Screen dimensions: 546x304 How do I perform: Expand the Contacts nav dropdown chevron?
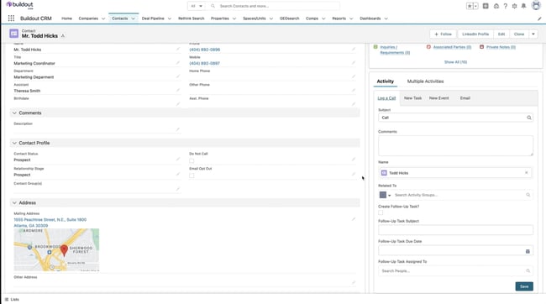133,18
